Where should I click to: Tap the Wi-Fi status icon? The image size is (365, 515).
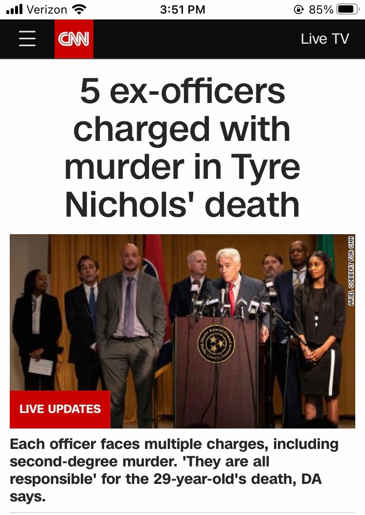point(78,10)
